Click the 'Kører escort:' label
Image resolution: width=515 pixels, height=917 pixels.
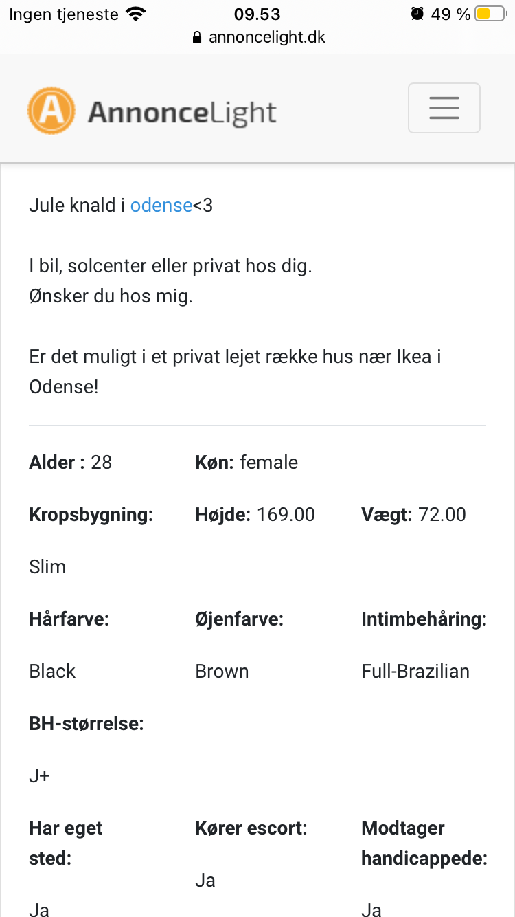tap(251, 828)
